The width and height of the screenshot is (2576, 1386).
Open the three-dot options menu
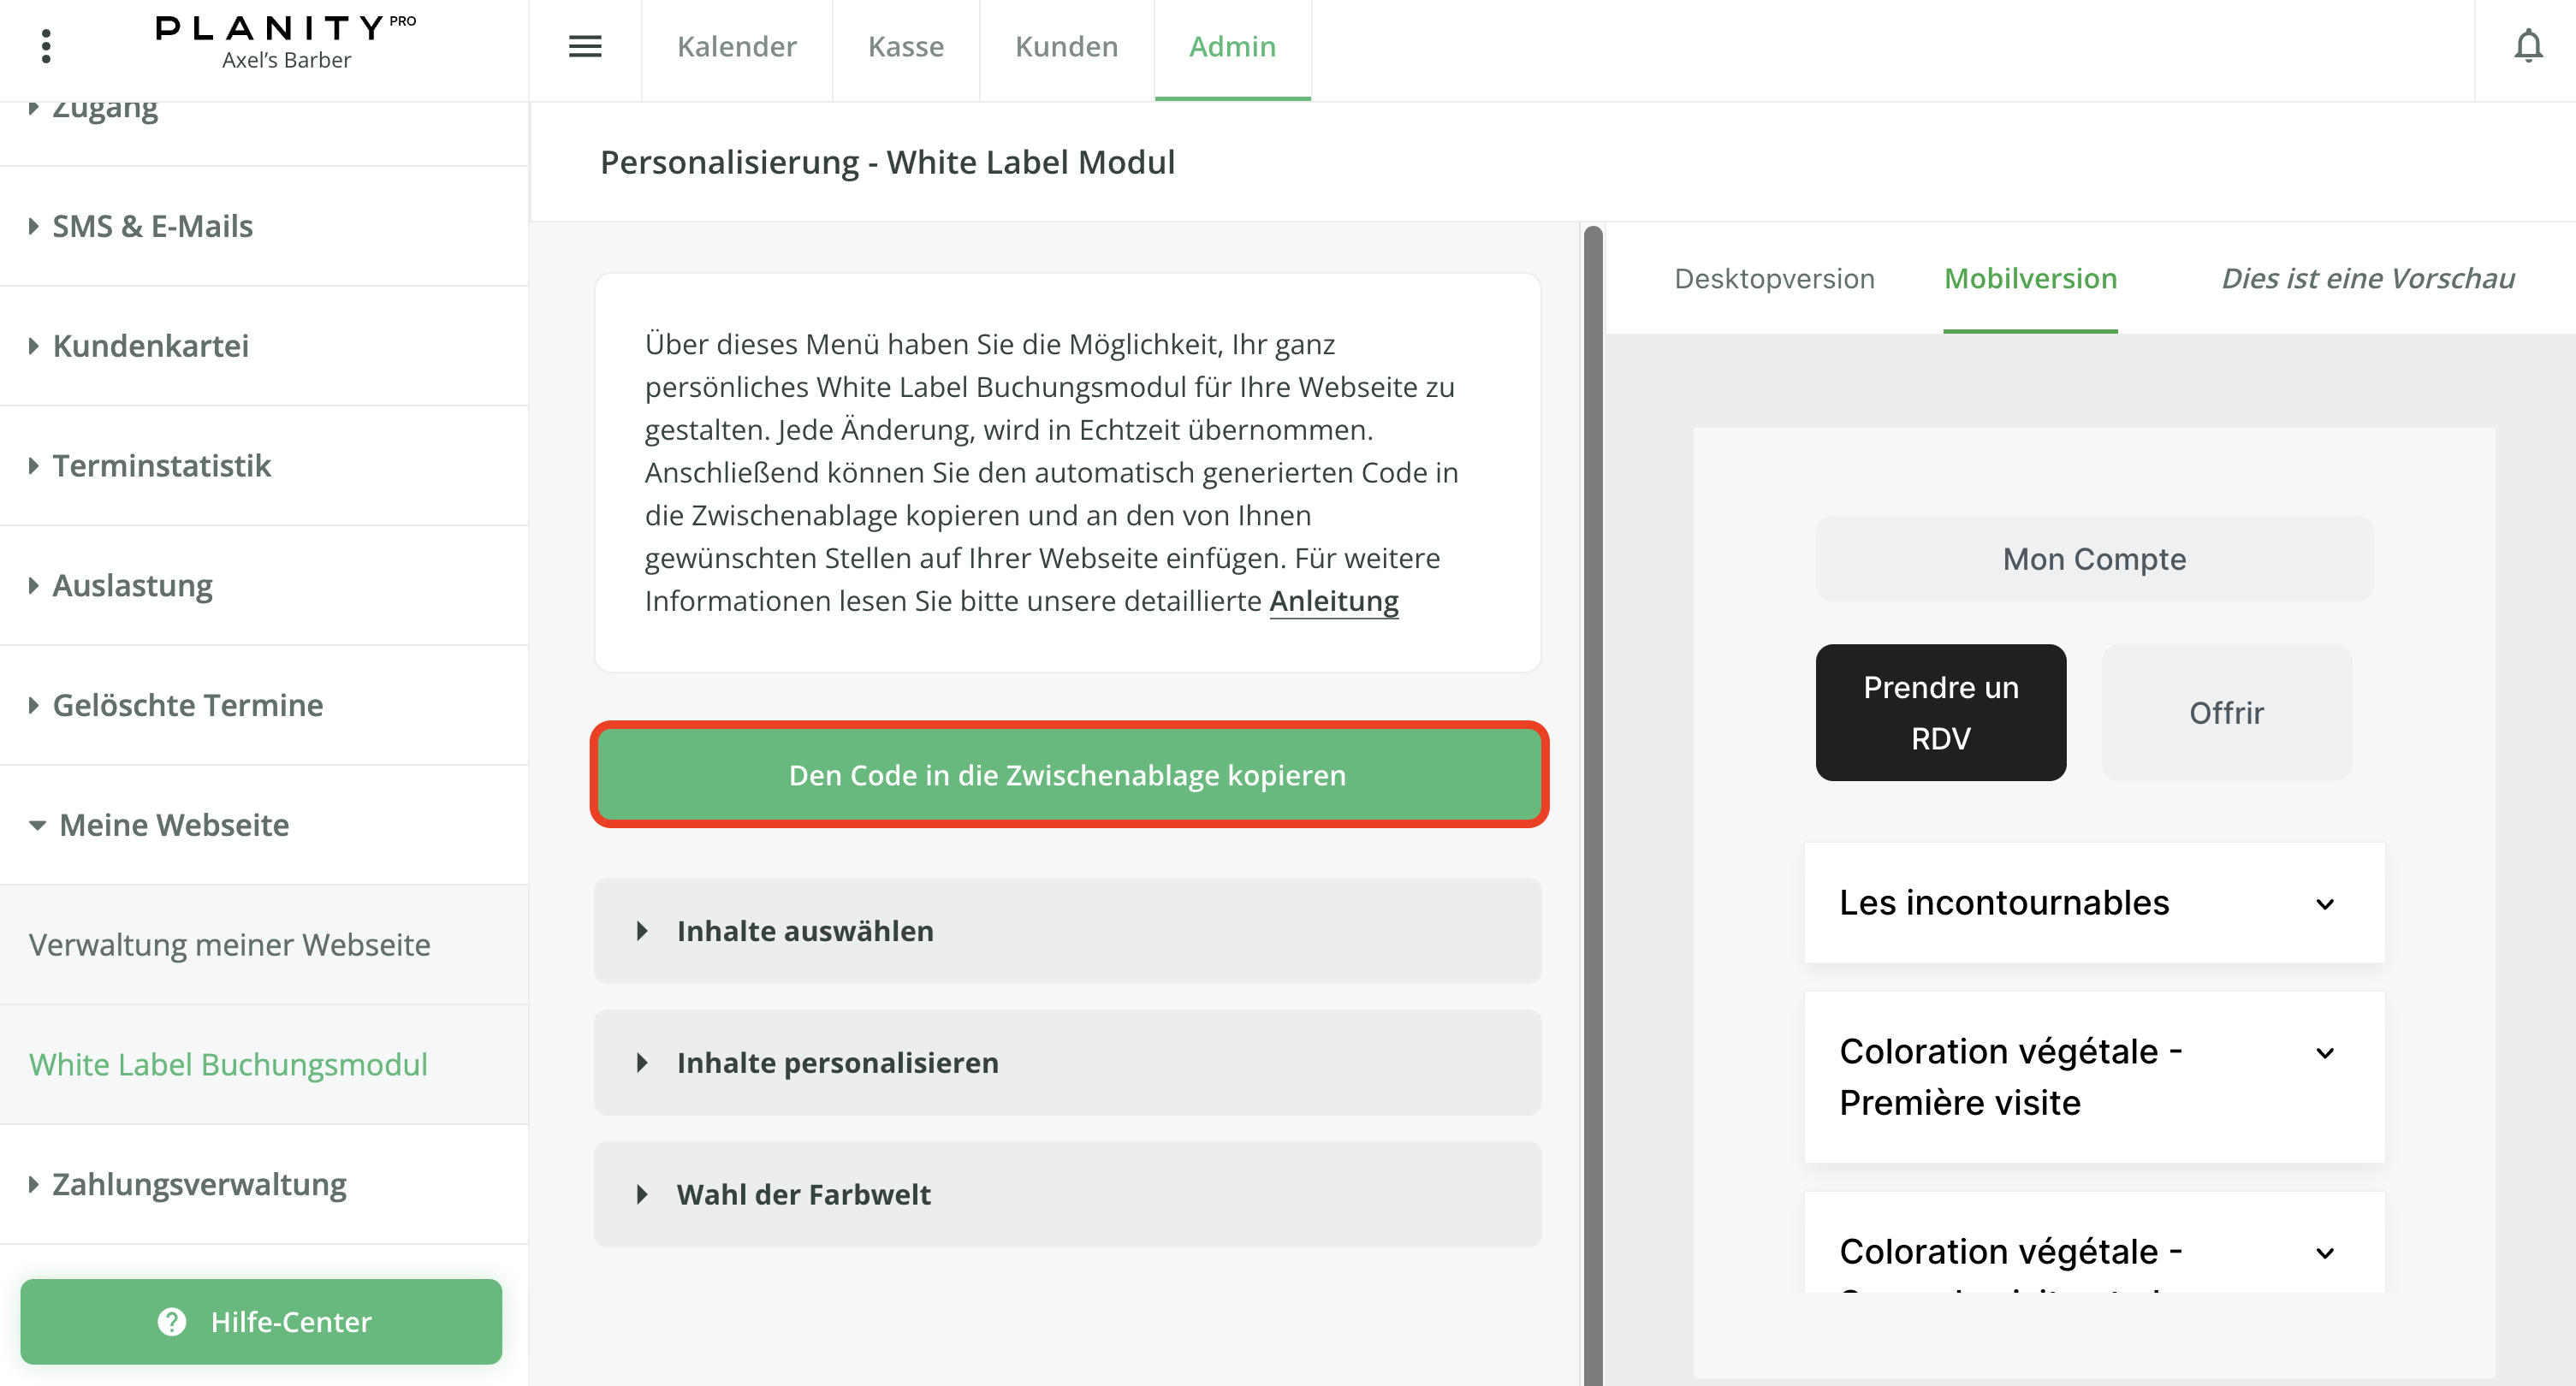pos(46,46)
